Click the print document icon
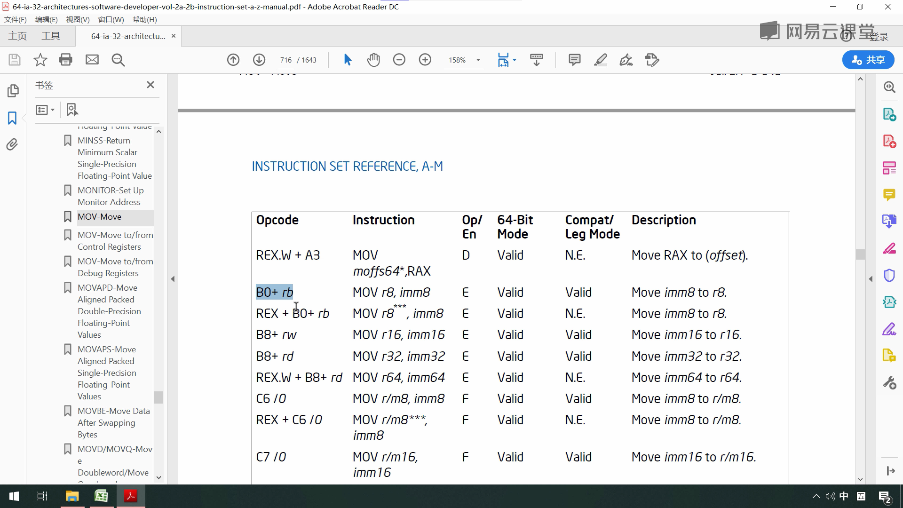Screen dimensions: 903x508 point(66,60)
